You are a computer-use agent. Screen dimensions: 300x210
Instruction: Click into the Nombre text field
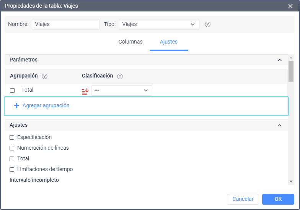pyautogui.click(x=65, y=24)
